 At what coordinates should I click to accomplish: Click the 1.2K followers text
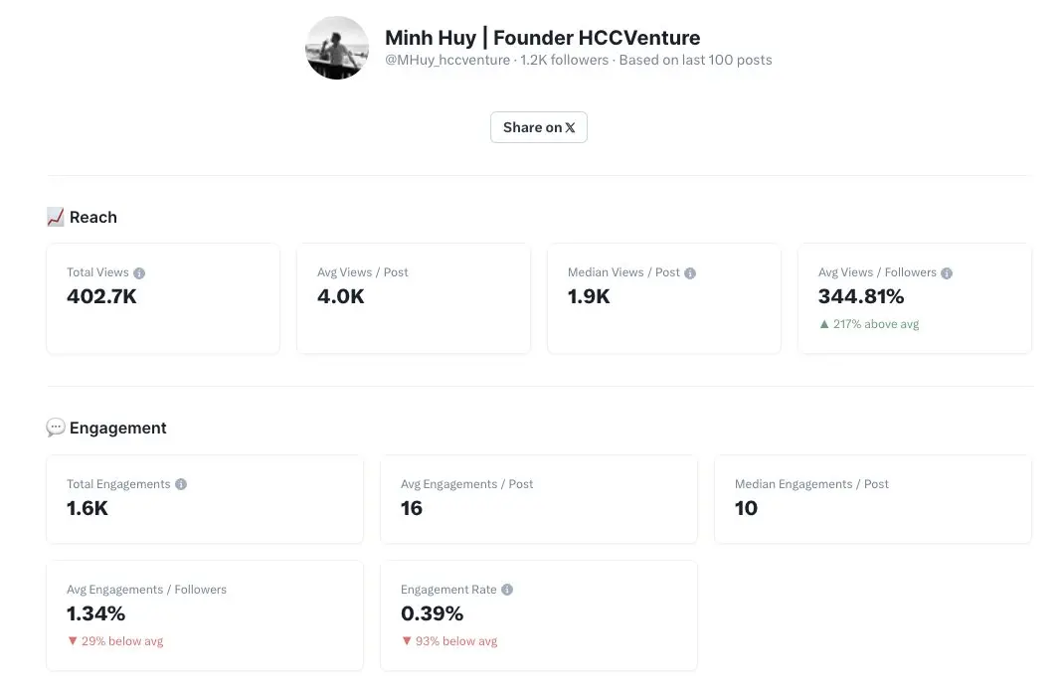[565, 61]
